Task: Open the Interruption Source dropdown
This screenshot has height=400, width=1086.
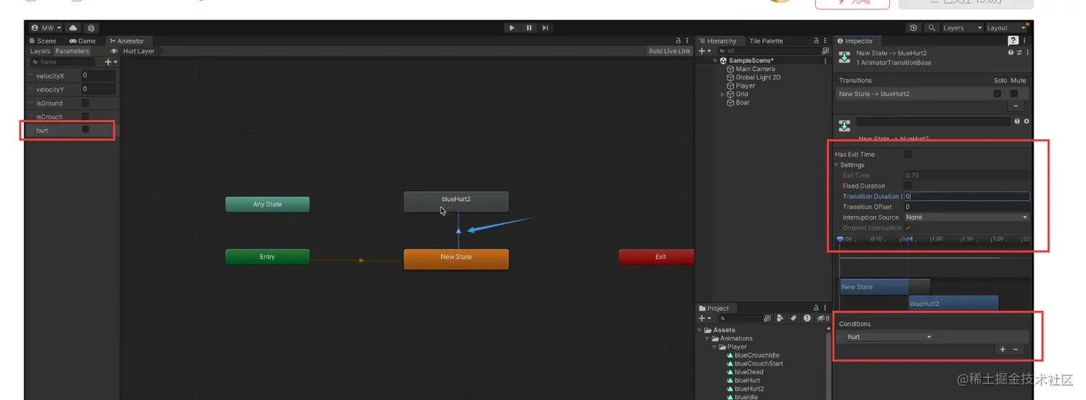Action: click(x=967, y=217)
